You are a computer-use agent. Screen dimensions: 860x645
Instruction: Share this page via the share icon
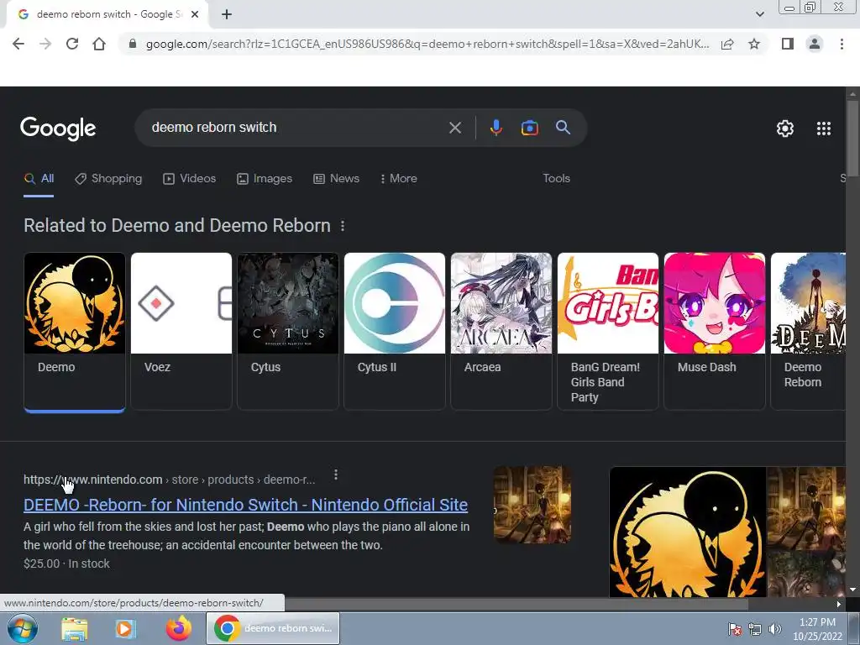(727, 44)
